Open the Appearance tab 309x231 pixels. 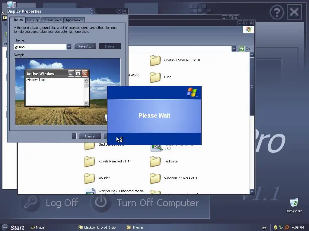tap(75, 20)
